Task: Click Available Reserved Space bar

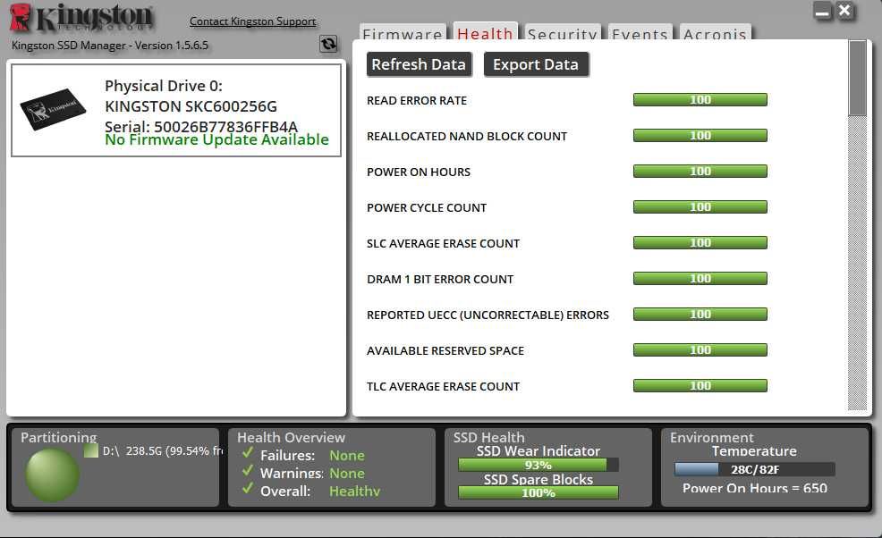Action: pyautogui.click(x=700, y=350)
